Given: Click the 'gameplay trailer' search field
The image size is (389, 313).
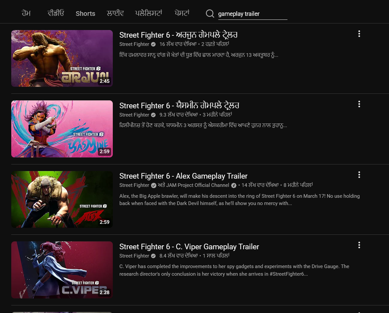Looking at the screenshot, I should pos(253,14).
